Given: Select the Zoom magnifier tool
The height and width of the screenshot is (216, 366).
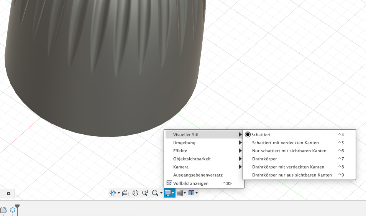Looking at the screenshot, I should click(145, 193).
